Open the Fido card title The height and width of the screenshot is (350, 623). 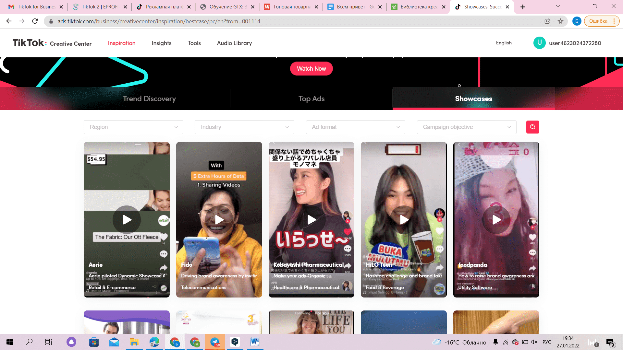(x=187, y=265)
